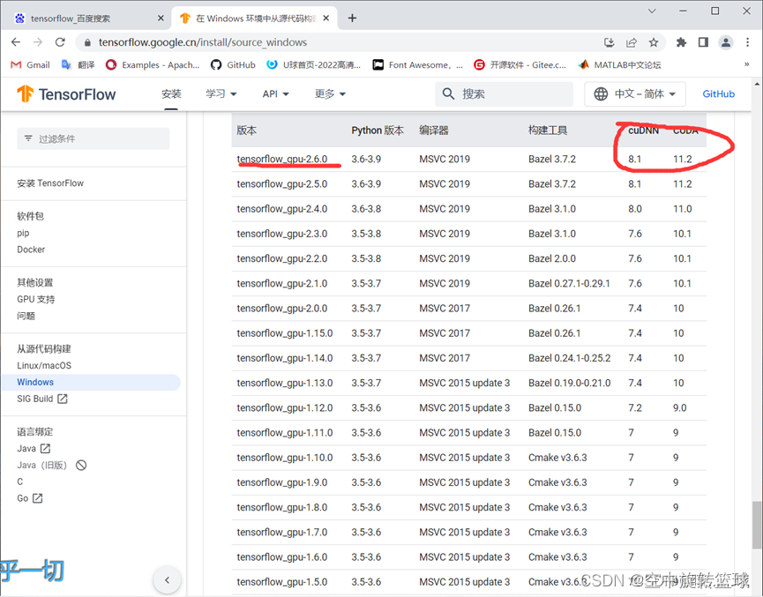Open a new tab with plus button
The height and width of the screenshot is (597, 763).
(352, 18)
